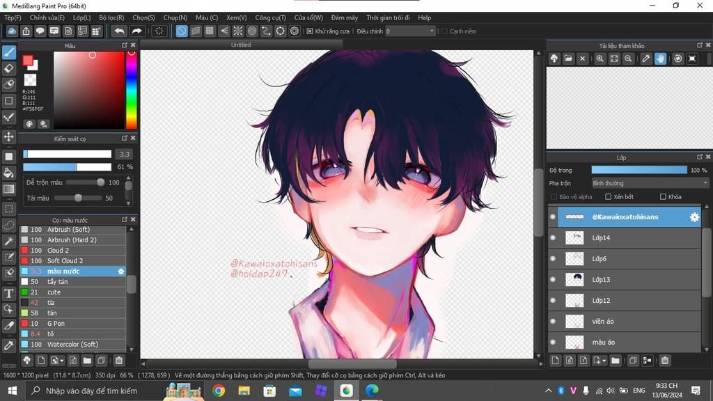
Task: Enable the radial snap guide
Action: coord(238,31)
